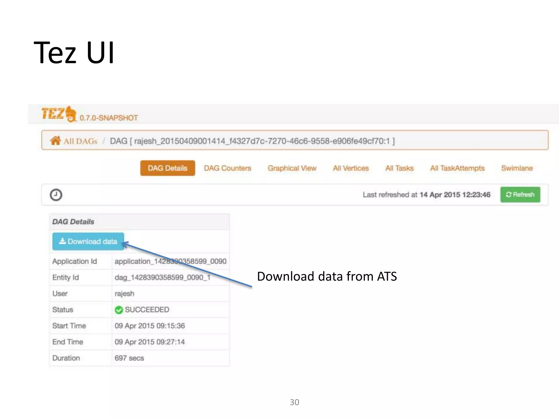Click the 0.7.0-SNAPSHOT version text

(x=109, y=118)
